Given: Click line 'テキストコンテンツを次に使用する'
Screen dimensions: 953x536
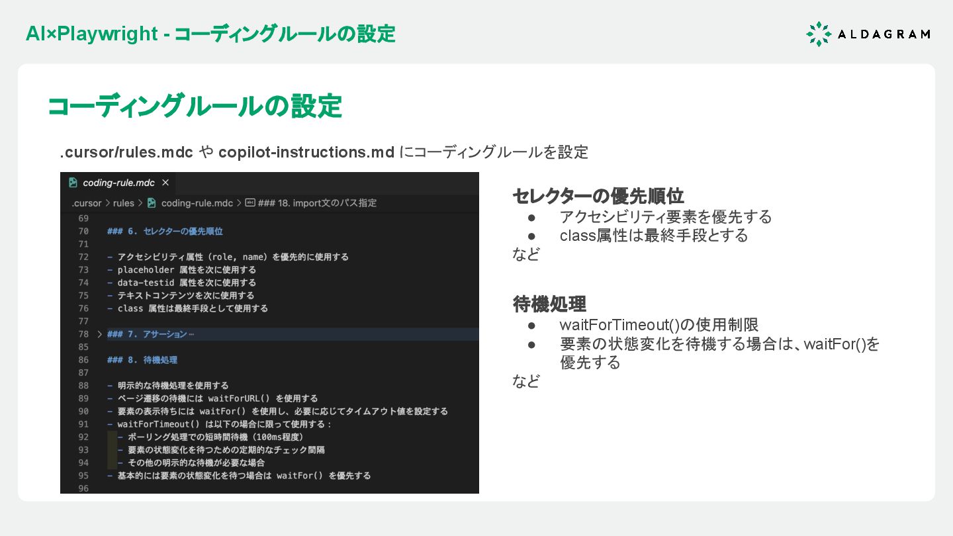Looking at the screenshot, I should 181,295.
